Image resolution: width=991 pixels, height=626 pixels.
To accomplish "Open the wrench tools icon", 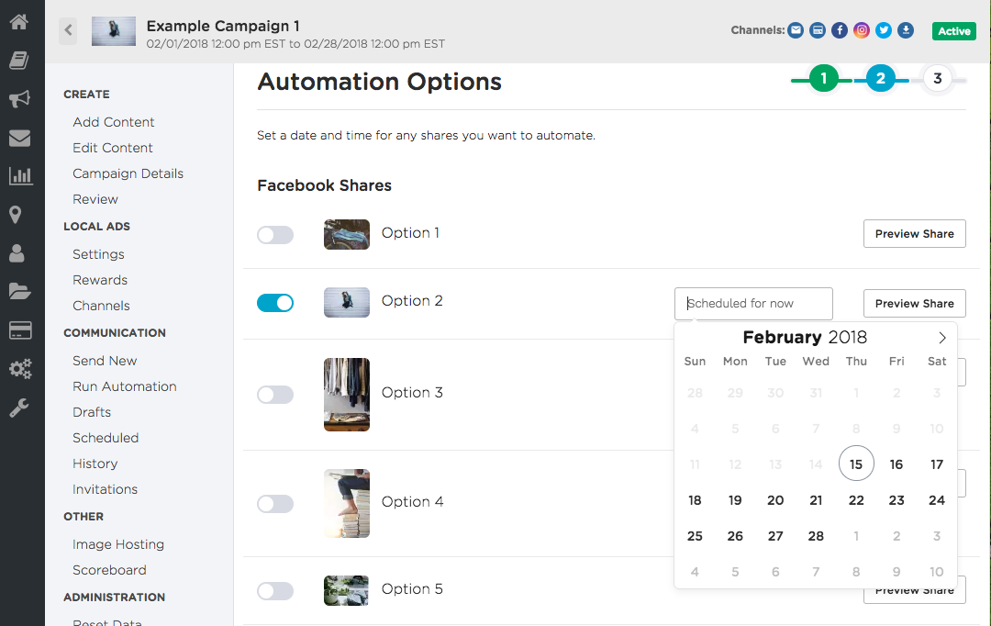I will 19,408.
